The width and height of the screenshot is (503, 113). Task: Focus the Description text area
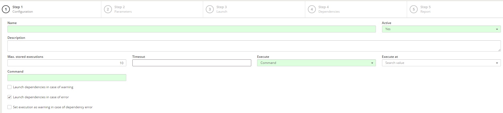point(254,46)
